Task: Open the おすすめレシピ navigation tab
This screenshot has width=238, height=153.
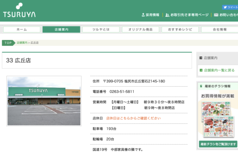Action: point(180,29)
